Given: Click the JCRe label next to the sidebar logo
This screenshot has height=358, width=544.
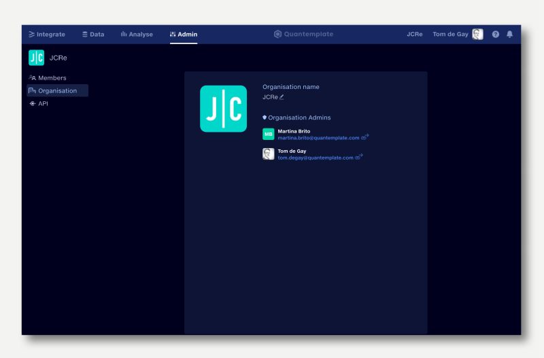Looking at the screenshot, I should coord(58,58).
